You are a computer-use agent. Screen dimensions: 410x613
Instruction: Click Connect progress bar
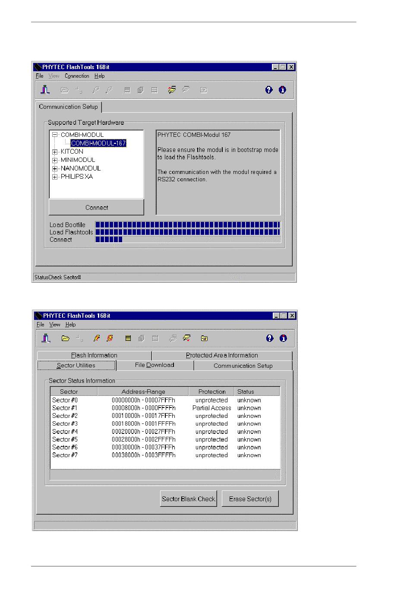pos(188,240)
